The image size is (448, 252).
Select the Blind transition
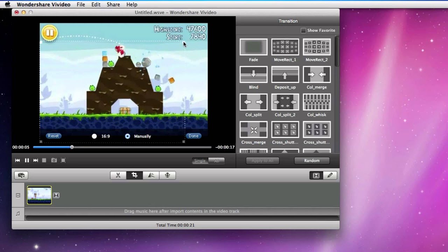(253, 75)
